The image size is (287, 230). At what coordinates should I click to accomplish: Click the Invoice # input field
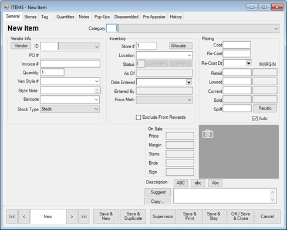[x=70, y=64]
